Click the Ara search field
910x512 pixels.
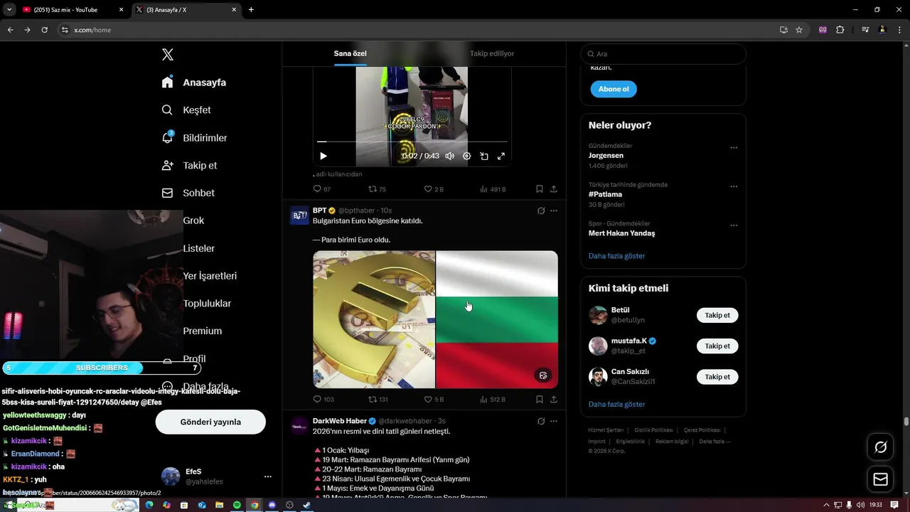[x=663, y=54]
